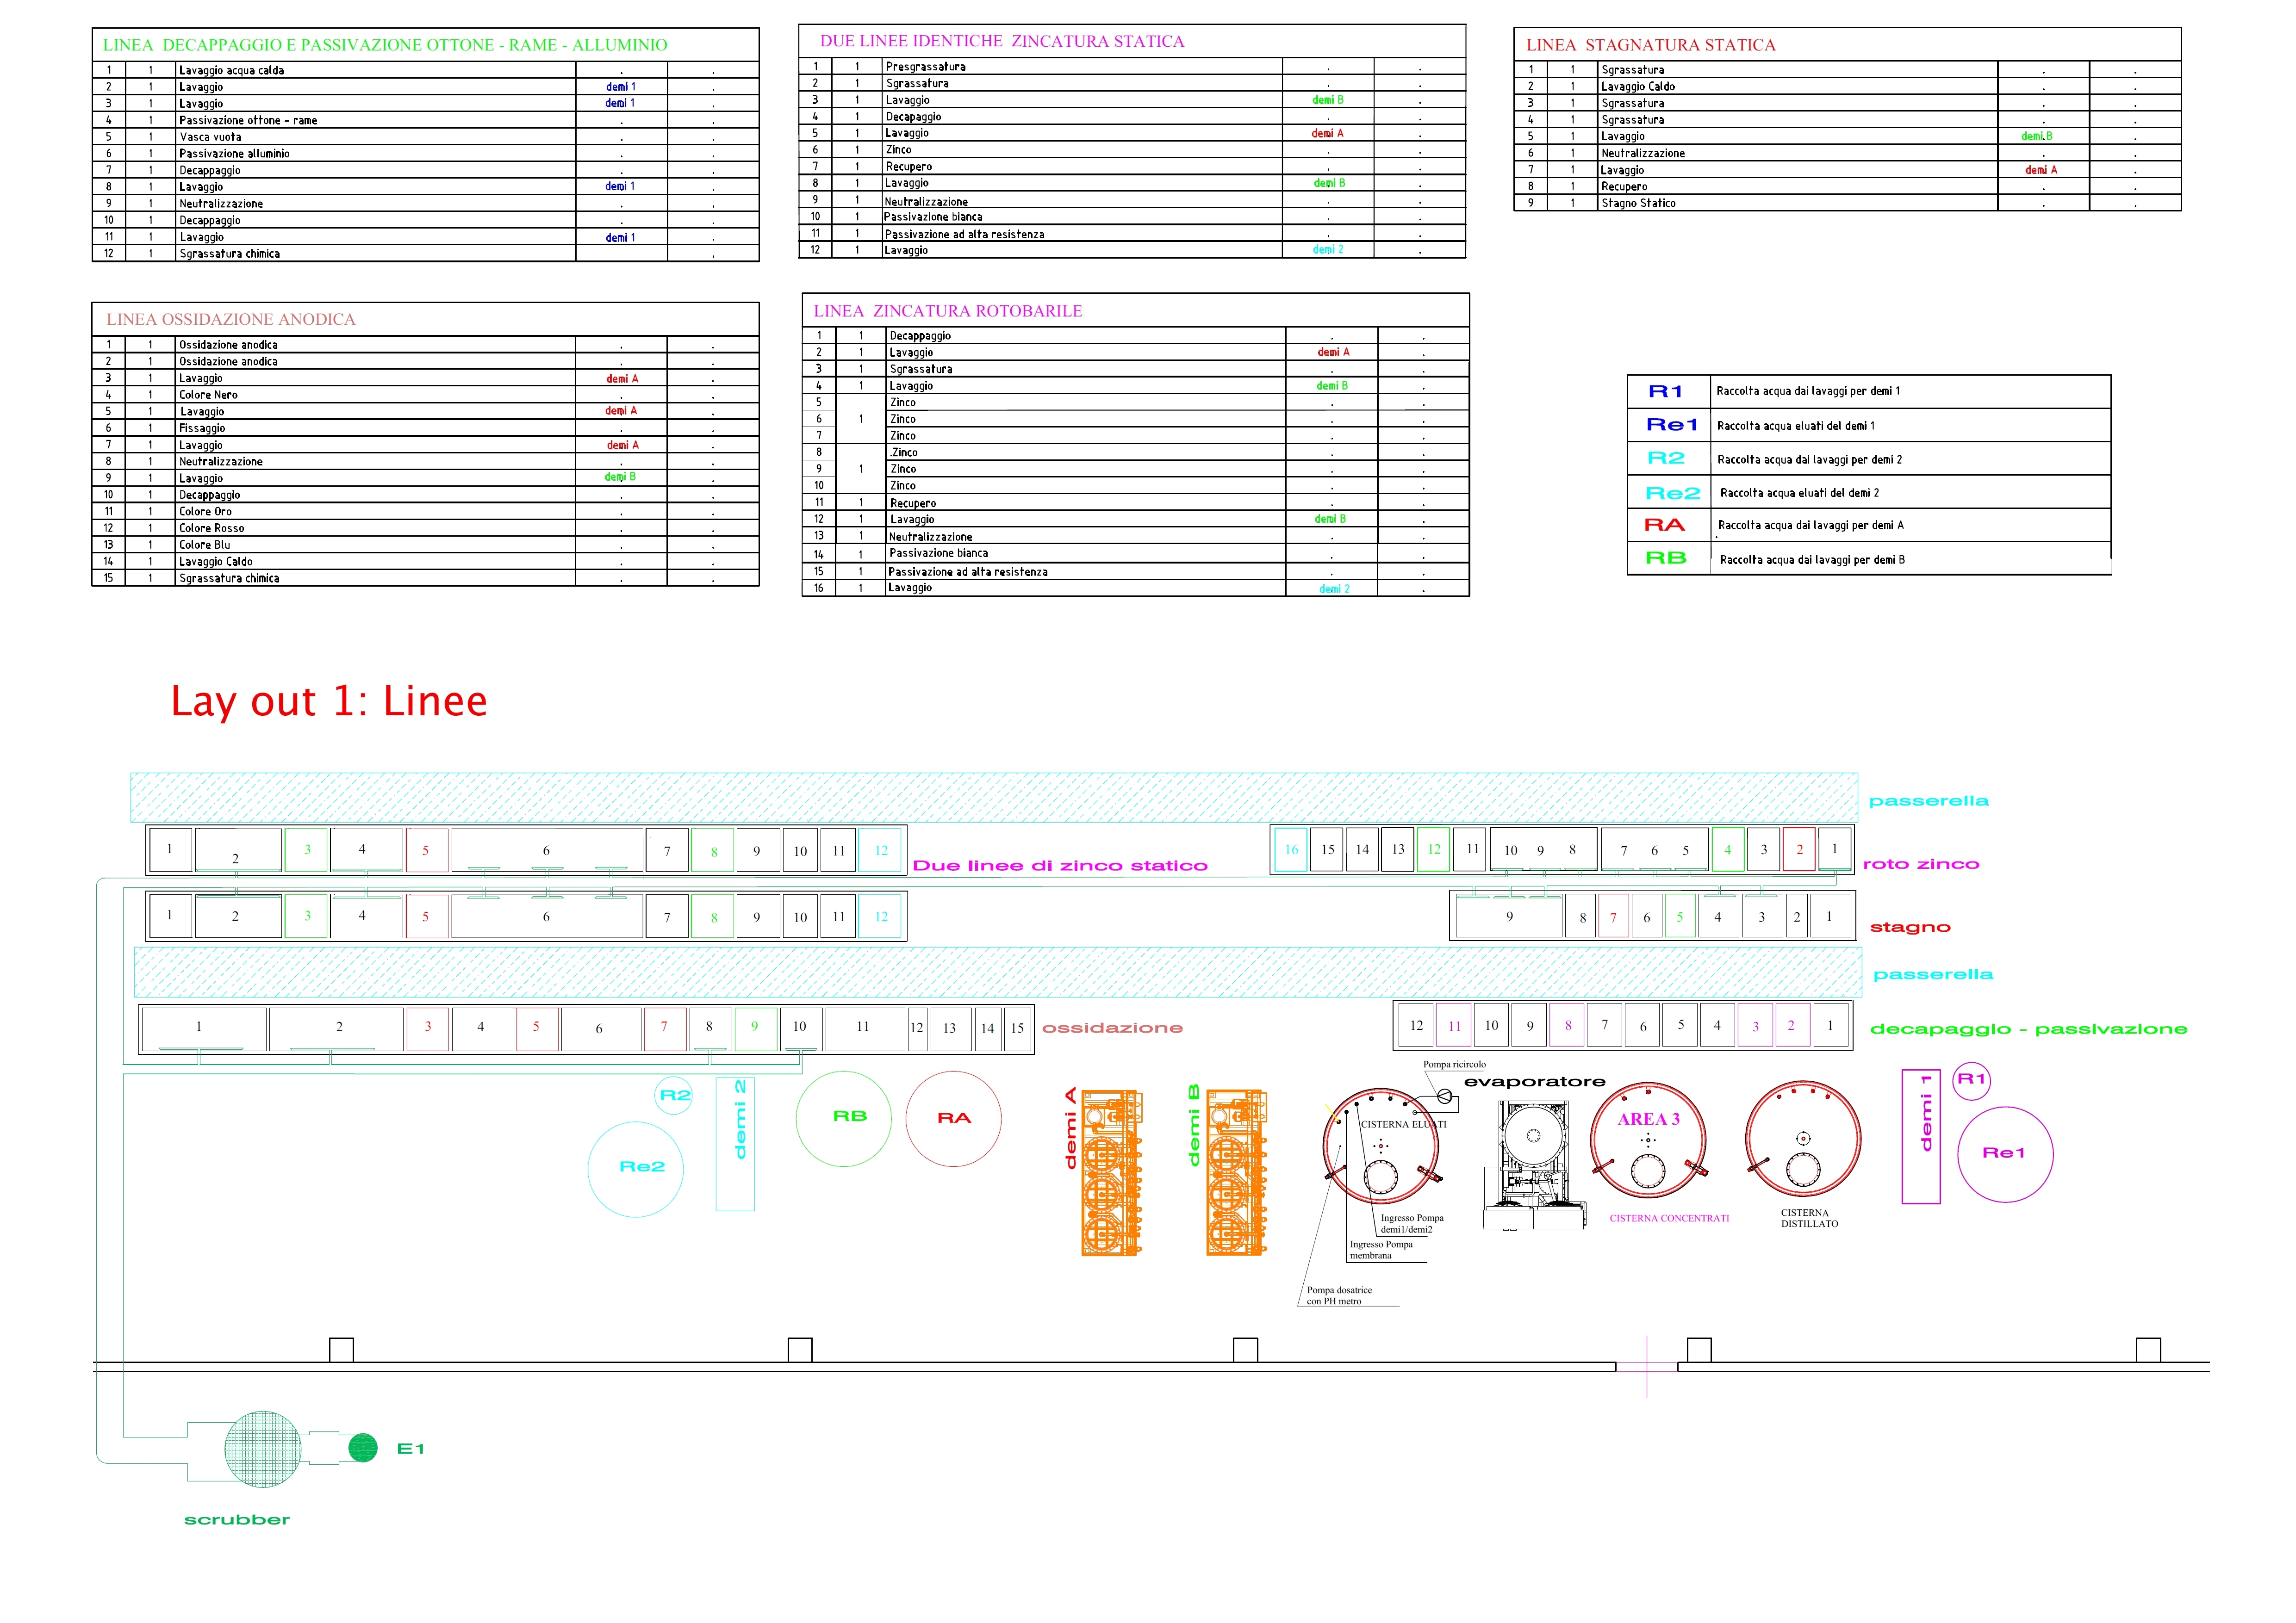Image resolution: width=2296 pixels, height=1623 pixels.
Task: Click the green RB tank circle
Action: (x=844, y=1118)
